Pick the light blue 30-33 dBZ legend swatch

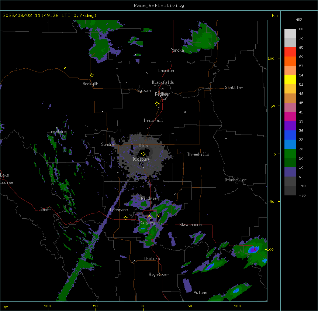click(290, 144)
